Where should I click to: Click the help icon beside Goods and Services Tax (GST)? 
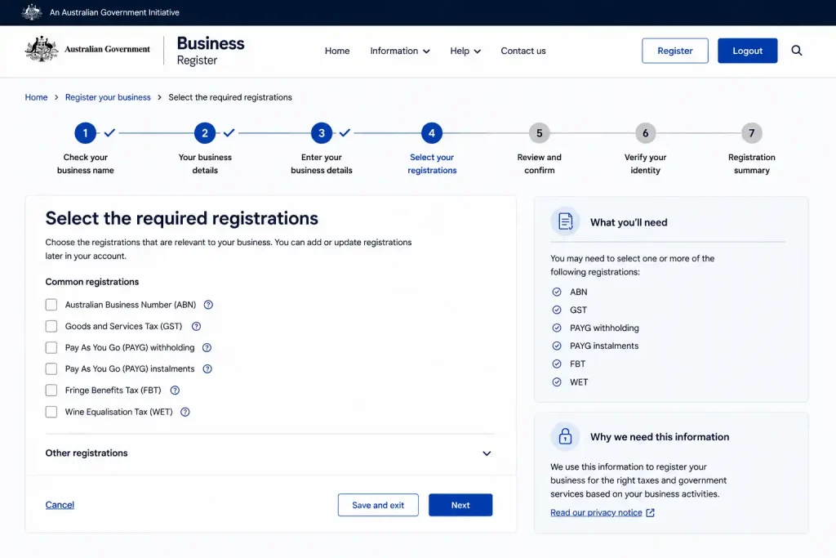196,326
